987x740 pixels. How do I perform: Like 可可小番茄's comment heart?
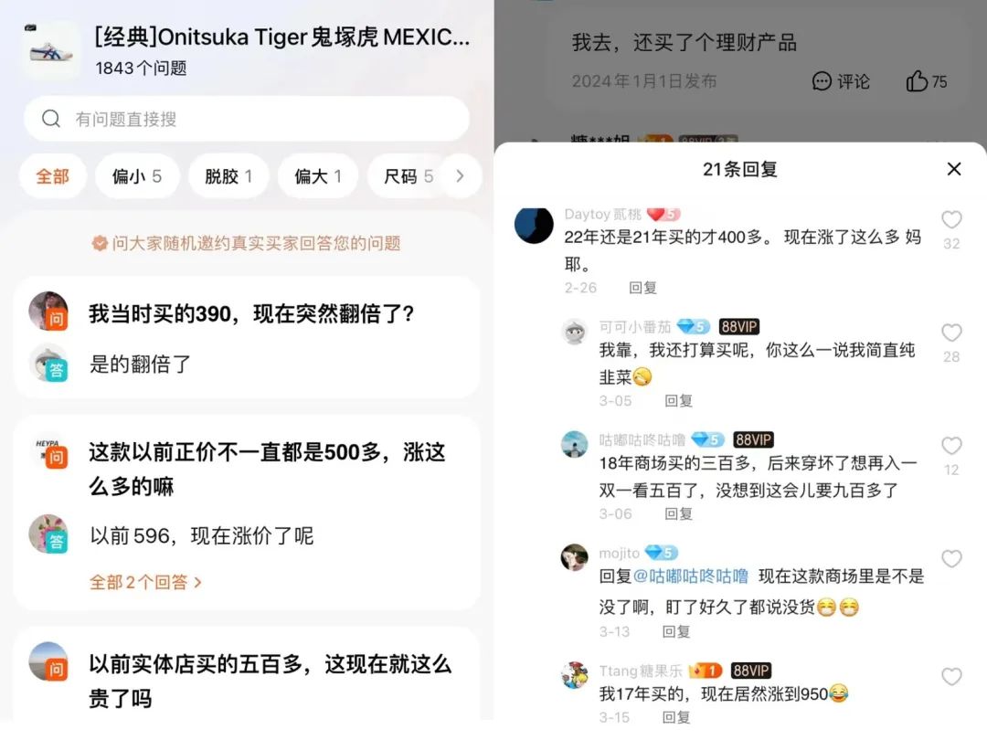[x=951, y=333]
